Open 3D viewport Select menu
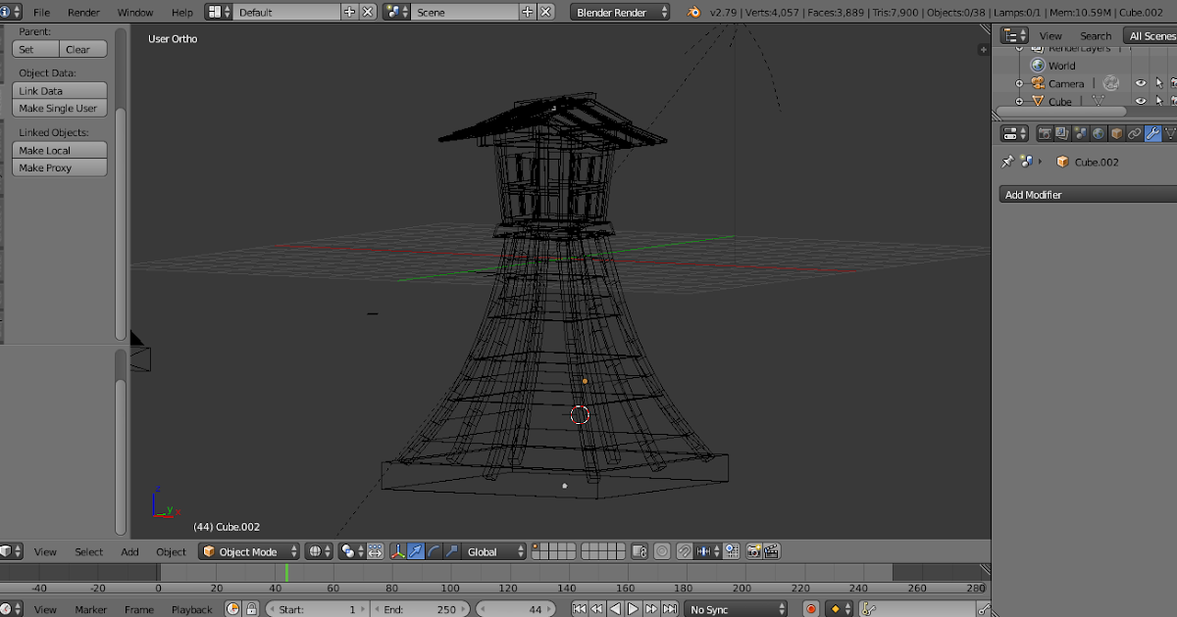The width and height of the screenshot is (1177, 617). [88, 552]
